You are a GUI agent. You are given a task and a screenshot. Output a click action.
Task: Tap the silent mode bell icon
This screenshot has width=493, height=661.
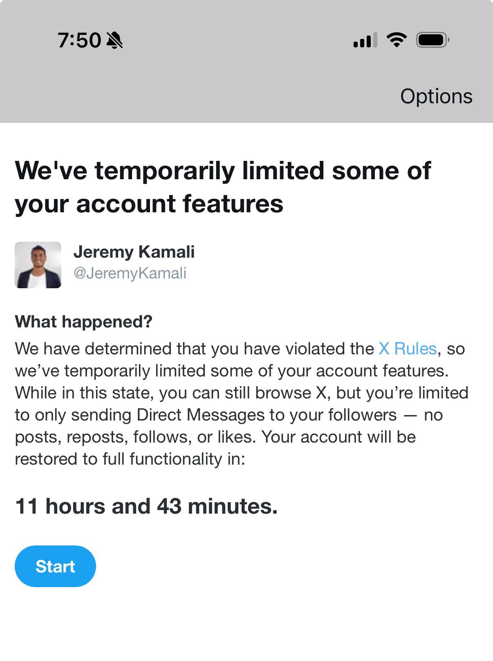tap(114, 40)
